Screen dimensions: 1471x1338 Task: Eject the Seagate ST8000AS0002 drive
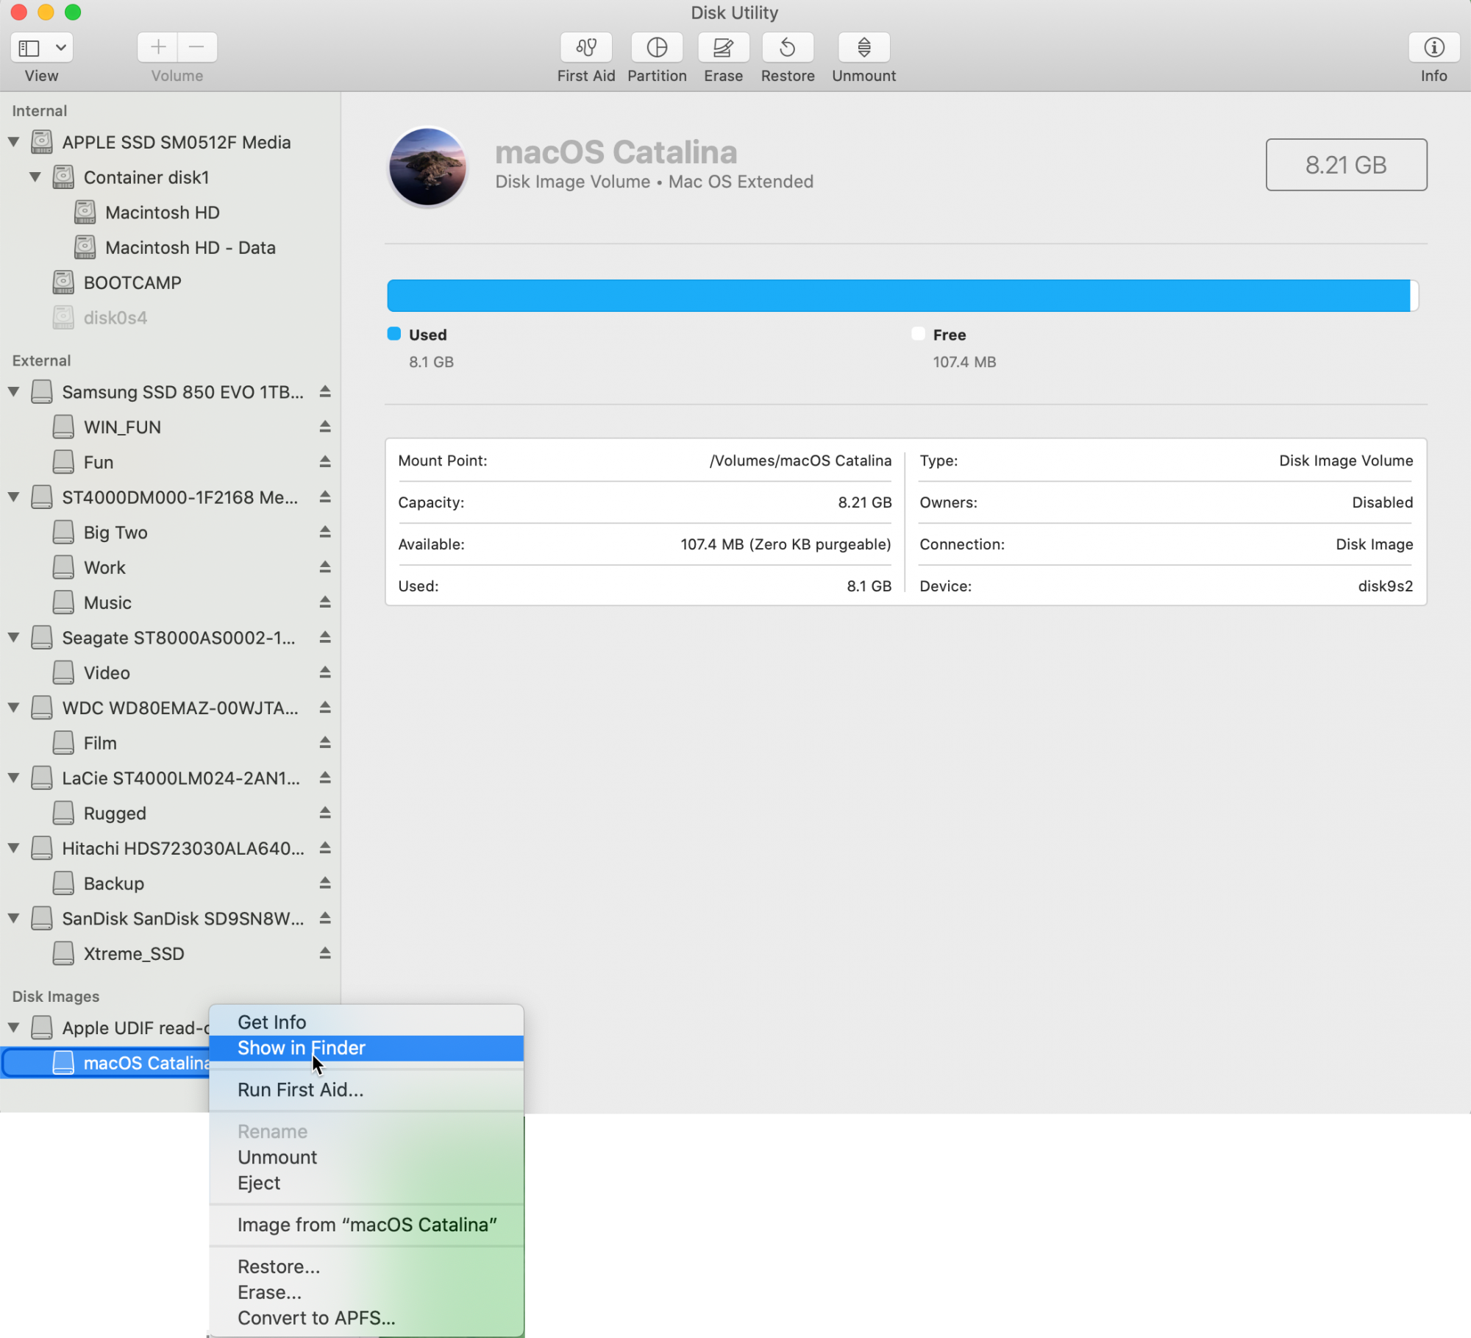[x=324, y=638]
